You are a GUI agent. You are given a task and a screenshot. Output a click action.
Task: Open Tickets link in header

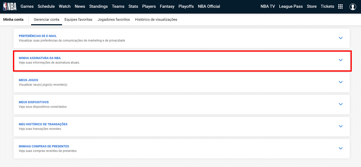(327, 6)
